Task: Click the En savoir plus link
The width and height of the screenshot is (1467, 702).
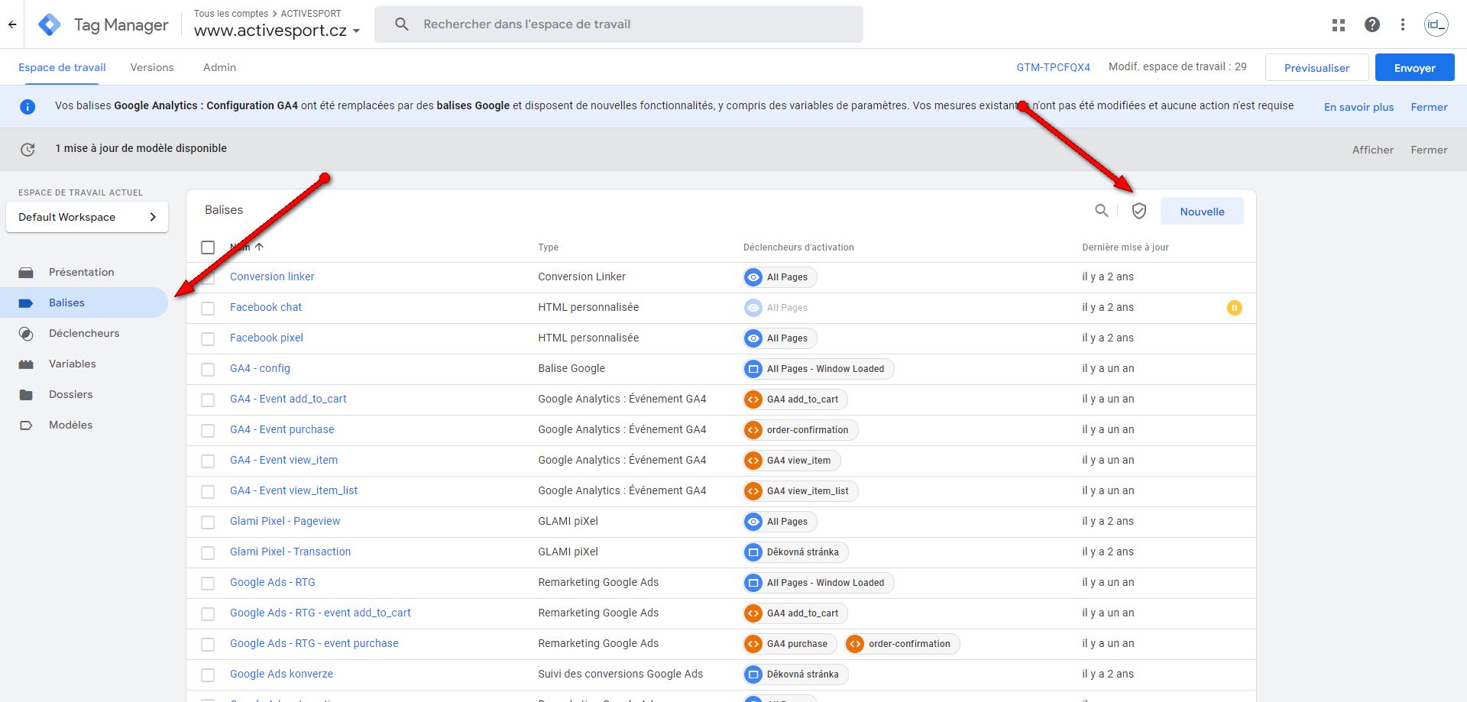Action: tap(1359, 107)
